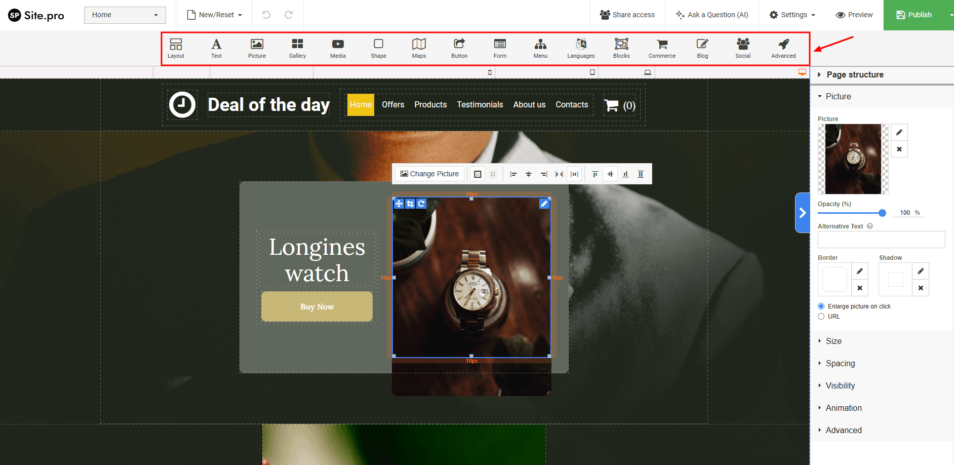Screen dimensions: 954x465
Task: Click Home in the site menu
Action: pyautogui.click(x=361, y=104)
